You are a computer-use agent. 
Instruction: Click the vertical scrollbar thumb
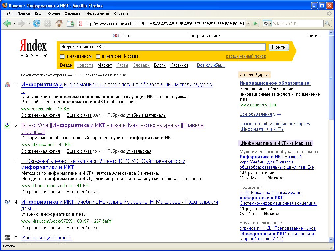331,78
